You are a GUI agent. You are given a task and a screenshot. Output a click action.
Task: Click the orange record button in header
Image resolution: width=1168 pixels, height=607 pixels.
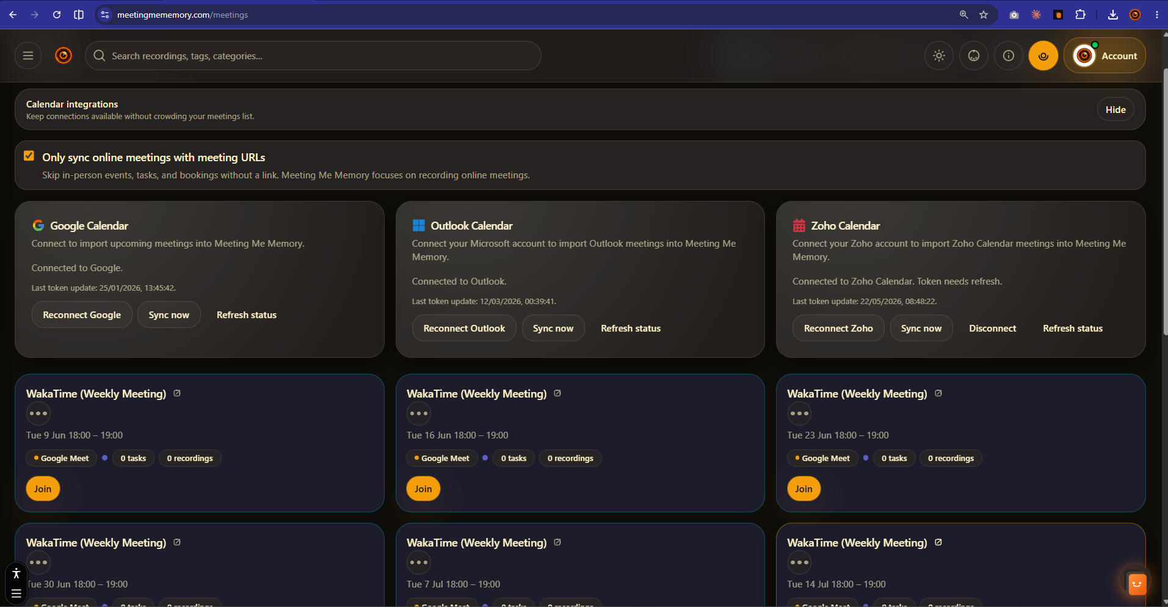[x=1043, y=56]
